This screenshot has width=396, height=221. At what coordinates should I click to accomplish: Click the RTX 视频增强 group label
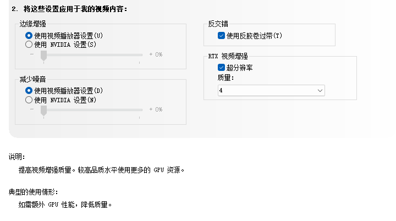click(227, 57)
